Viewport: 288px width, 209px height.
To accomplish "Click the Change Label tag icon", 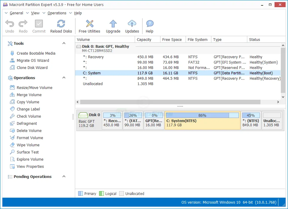I will (x=12, y=109).
